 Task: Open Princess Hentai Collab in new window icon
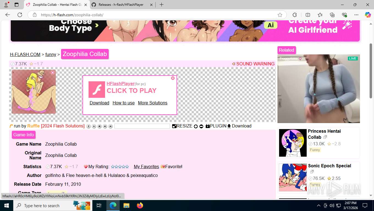point(325,137)
